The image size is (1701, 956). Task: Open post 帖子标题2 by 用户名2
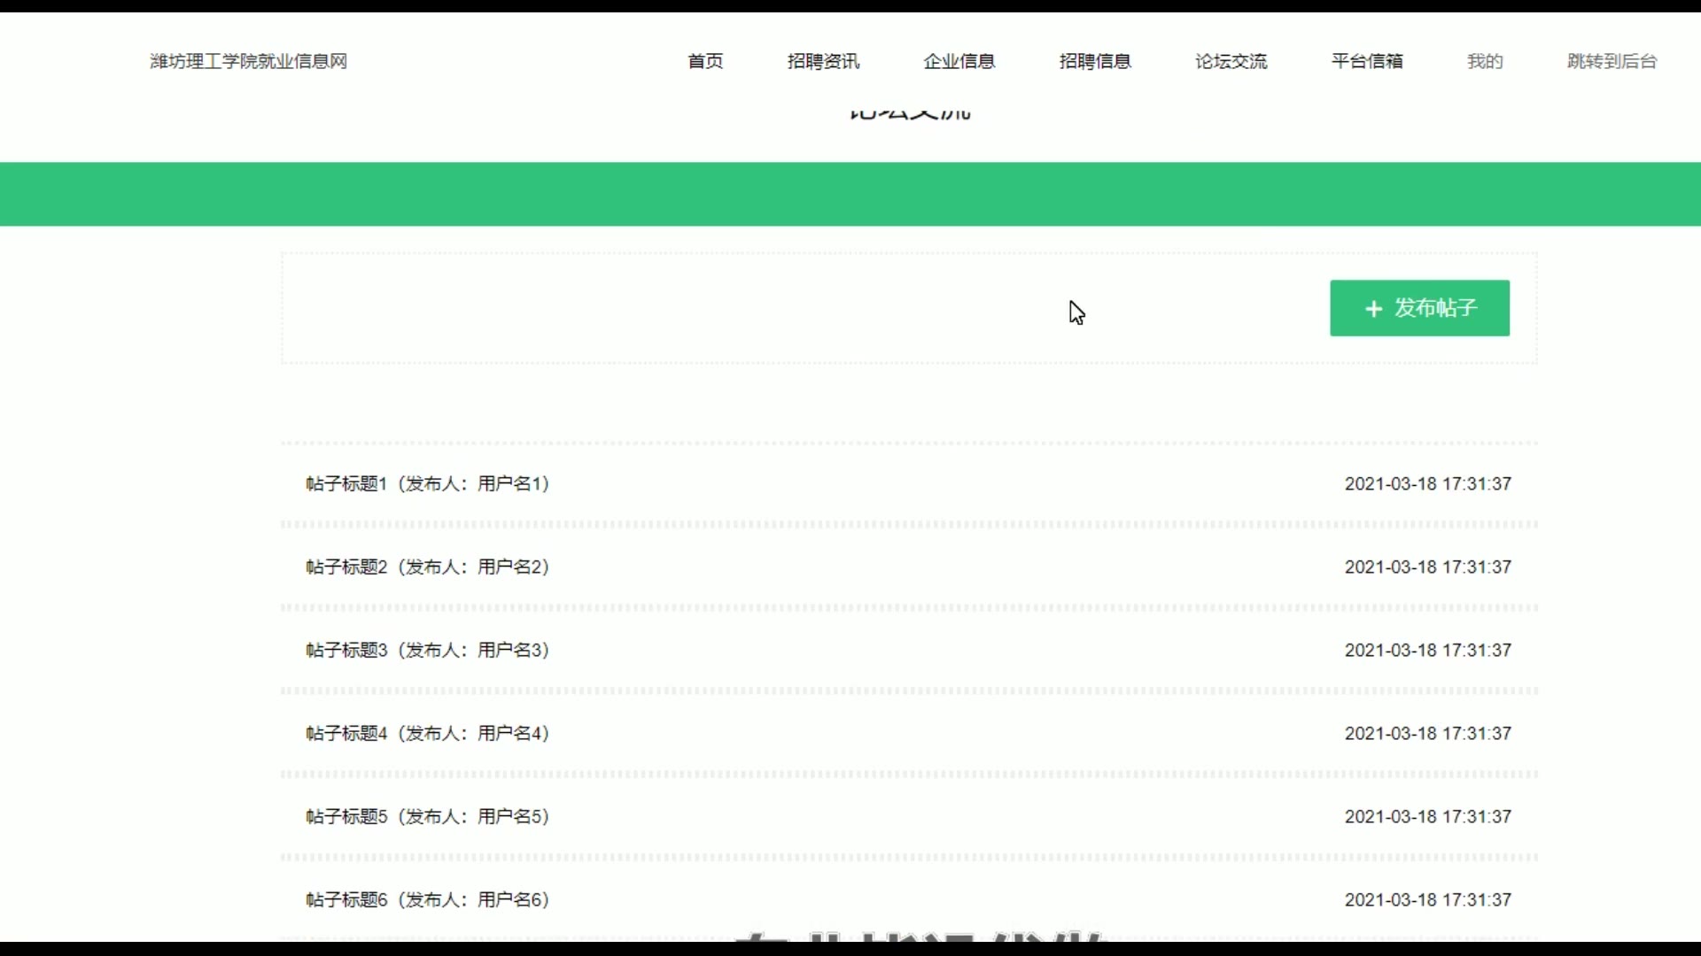(428, 567)
